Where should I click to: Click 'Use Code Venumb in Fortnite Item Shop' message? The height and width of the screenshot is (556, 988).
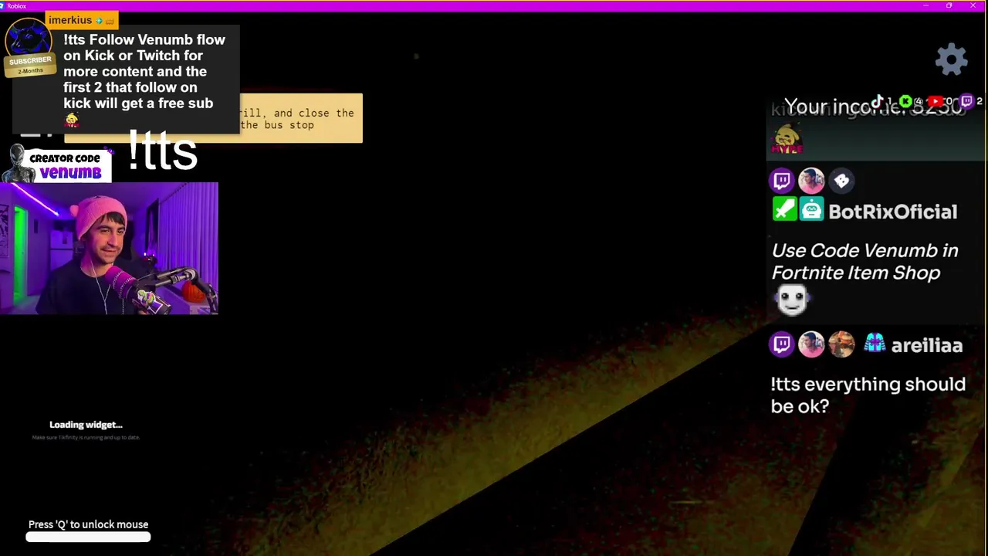(864, 261)
